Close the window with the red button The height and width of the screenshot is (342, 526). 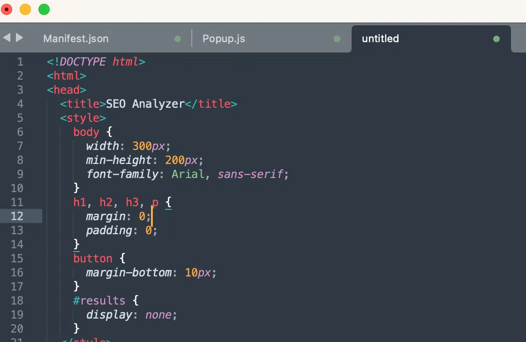[x=7, y=9]
